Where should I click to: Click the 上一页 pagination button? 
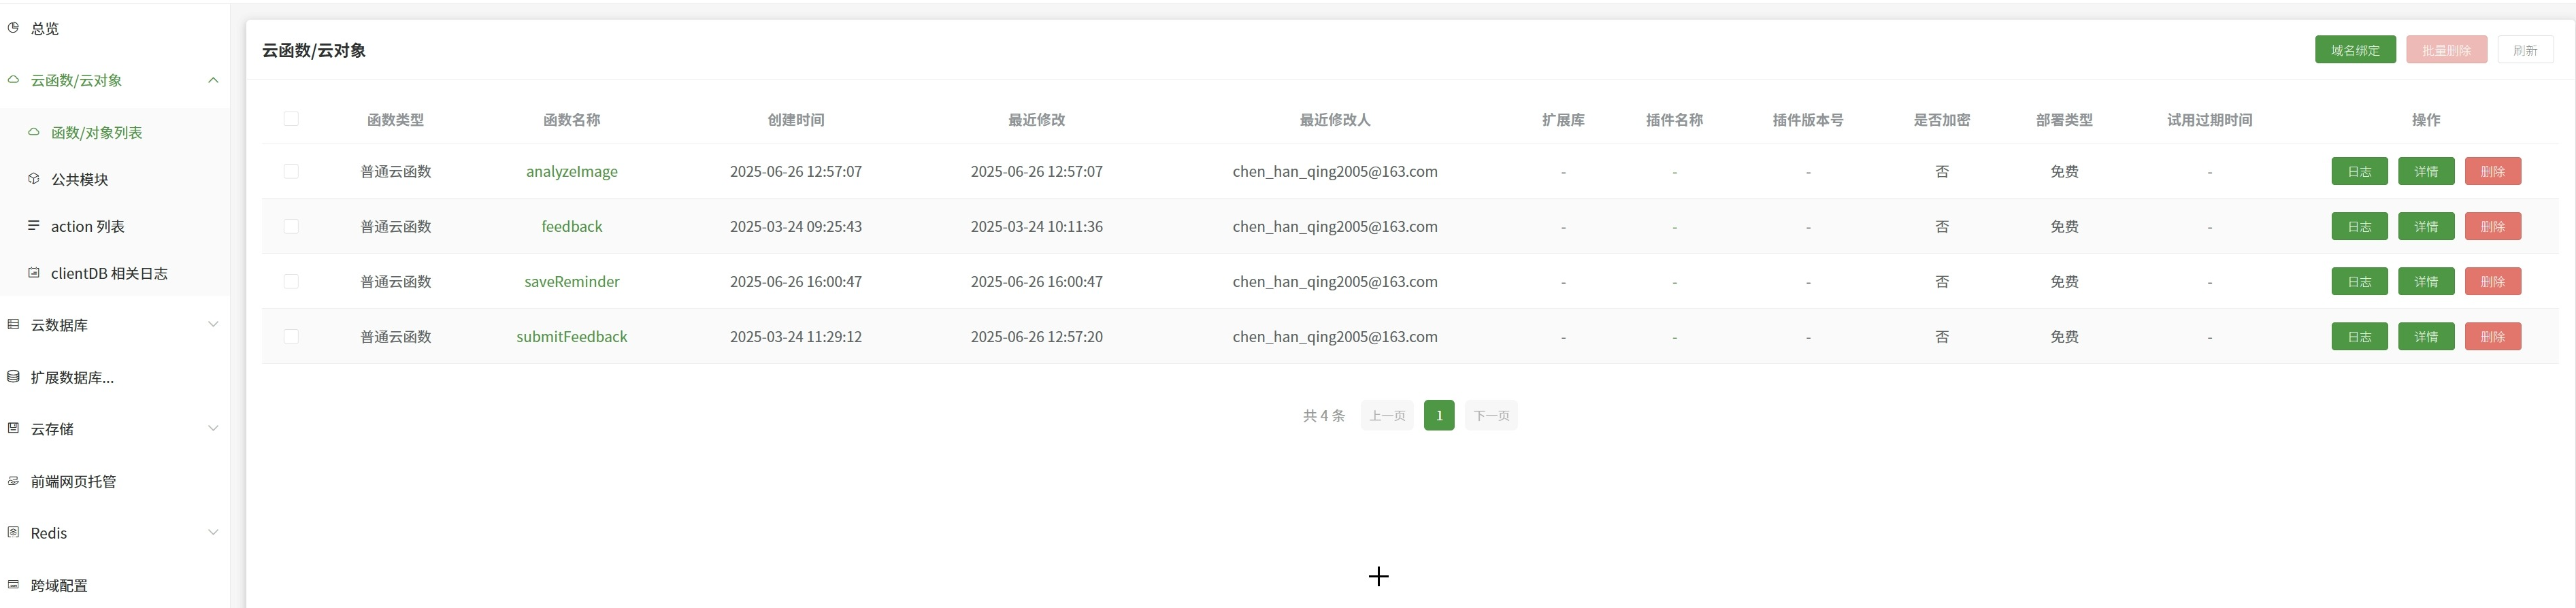pyautogui.click(x=1387, y=415)
